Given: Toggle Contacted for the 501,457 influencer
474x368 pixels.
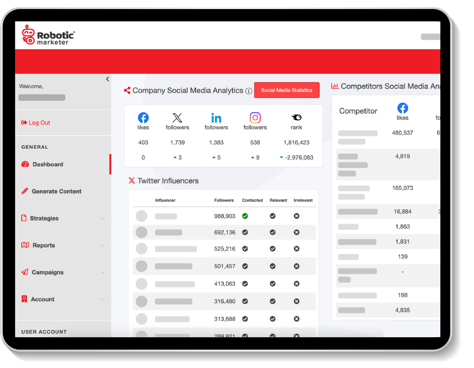Looking at the screenshot, I should click(245, 266).
